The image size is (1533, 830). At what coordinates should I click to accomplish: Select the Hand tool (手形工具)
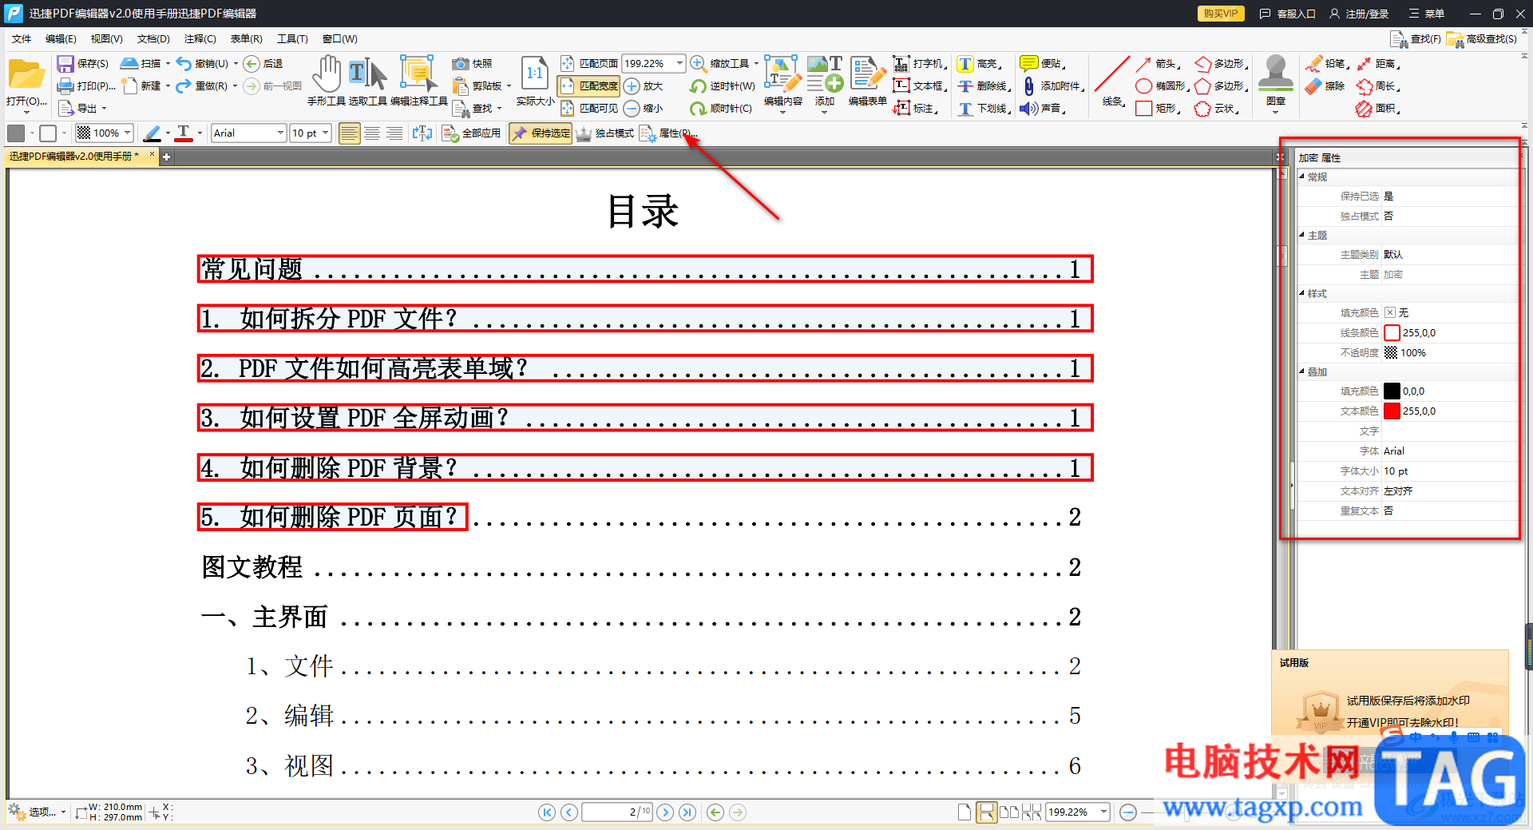click(x=327, y=81)
